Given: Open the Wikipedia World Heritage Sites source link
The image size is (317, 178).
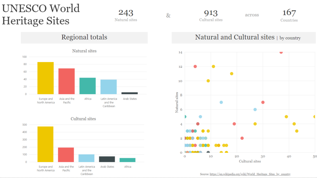Looking at the screenshot, I should 250,174.
